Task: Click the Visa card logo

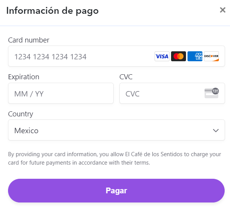Action: pyautogui.click(x=162, y=56)
